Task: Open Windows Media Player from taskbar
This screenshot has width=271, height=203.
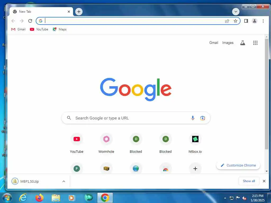Action: pyautogui.click(x=72, y=198)
